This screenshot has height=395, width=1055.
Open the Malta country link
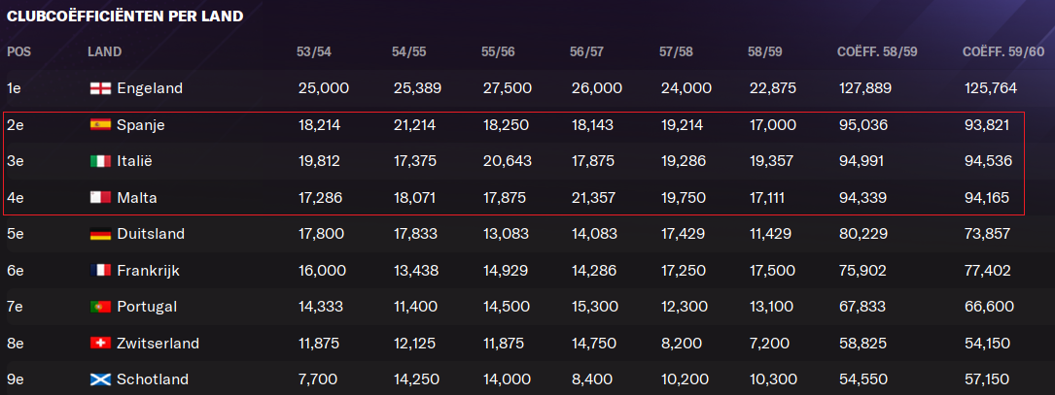click(x=137, y=198)
